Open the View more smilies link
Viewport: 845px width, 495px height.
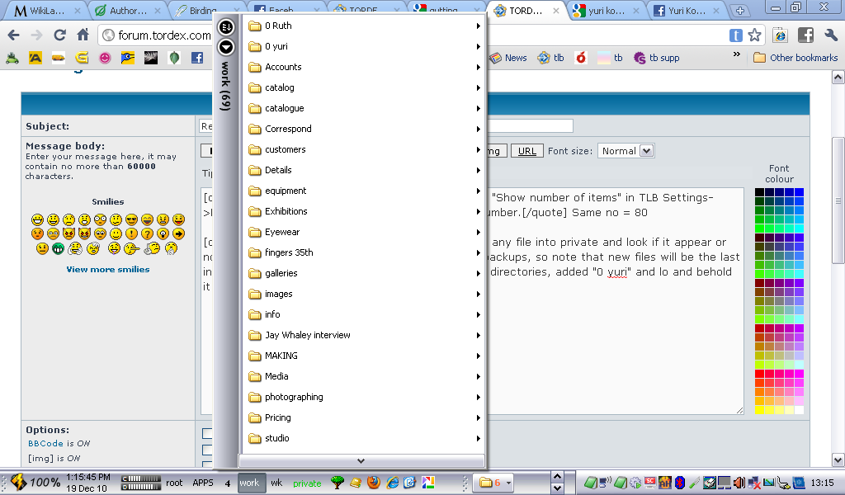[108, 269]
